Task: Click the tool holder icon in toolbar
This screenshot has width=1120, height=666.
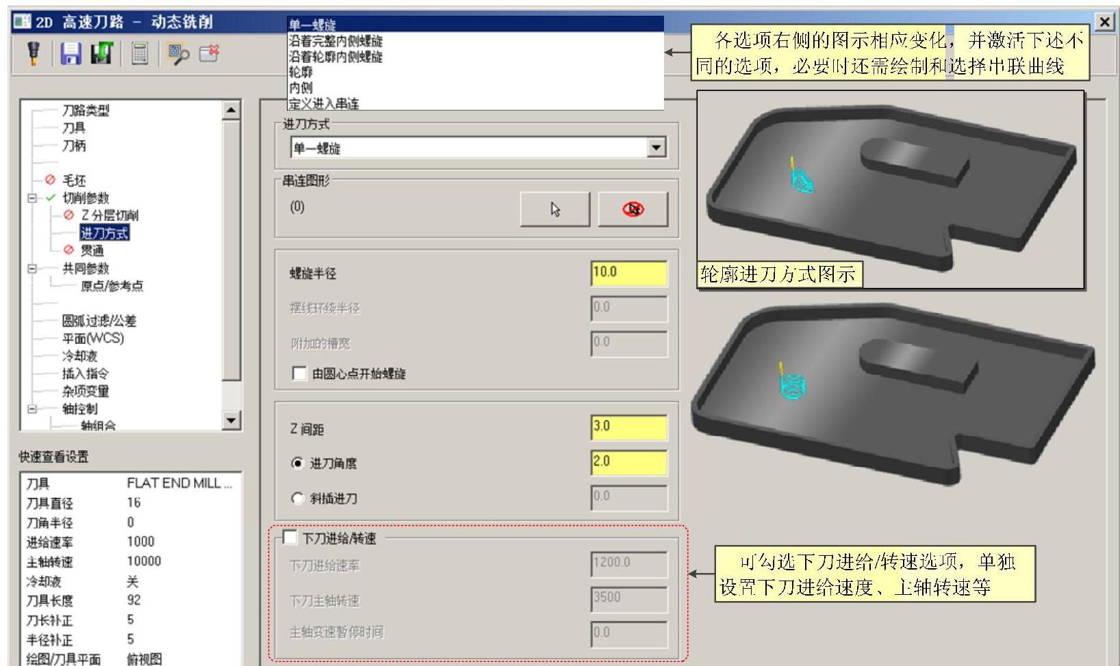Action: coord(33,53)
